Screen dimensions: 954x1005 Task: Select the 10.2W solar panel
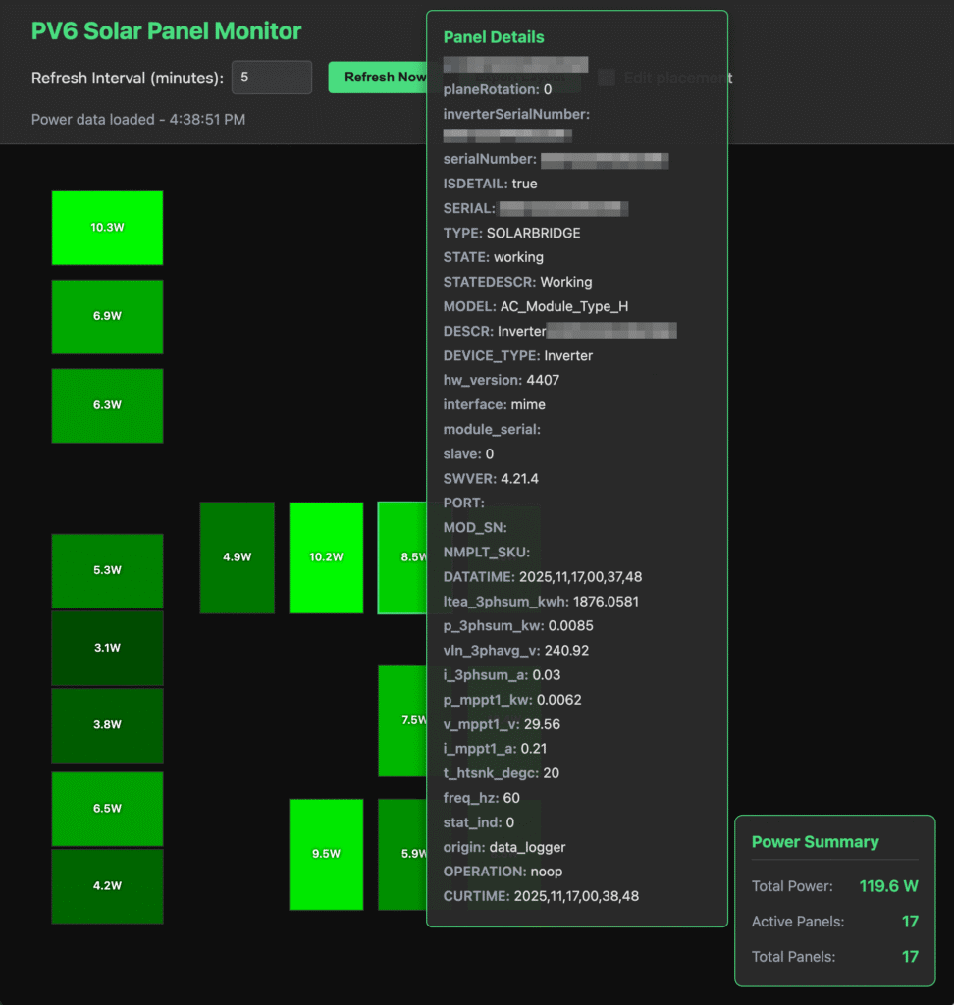[x=326, y=557]
